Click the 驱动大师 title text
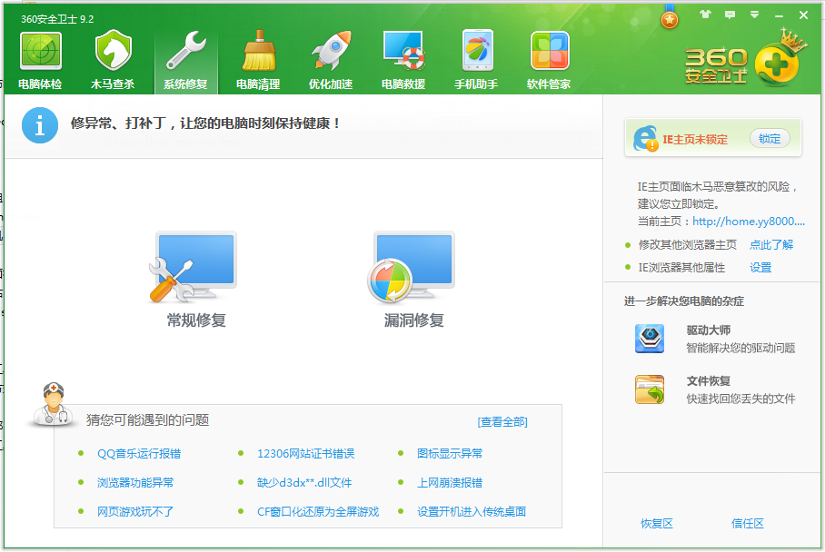 (708, 330)
